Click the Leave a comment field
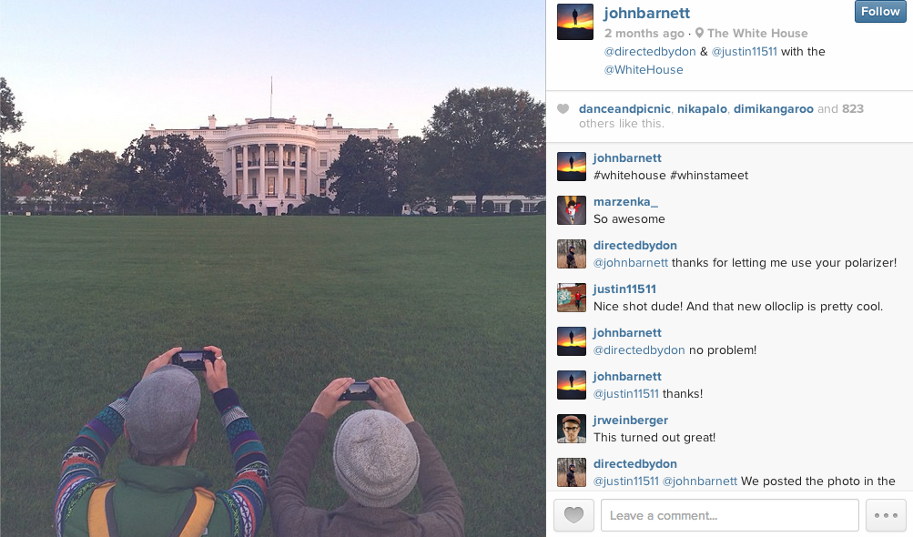 coord(730,515)
